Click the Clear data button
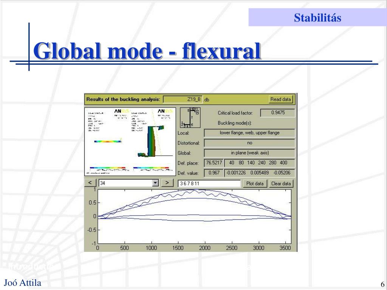The width and height of the screenshot is (387, 290). (x=281, y=184)
